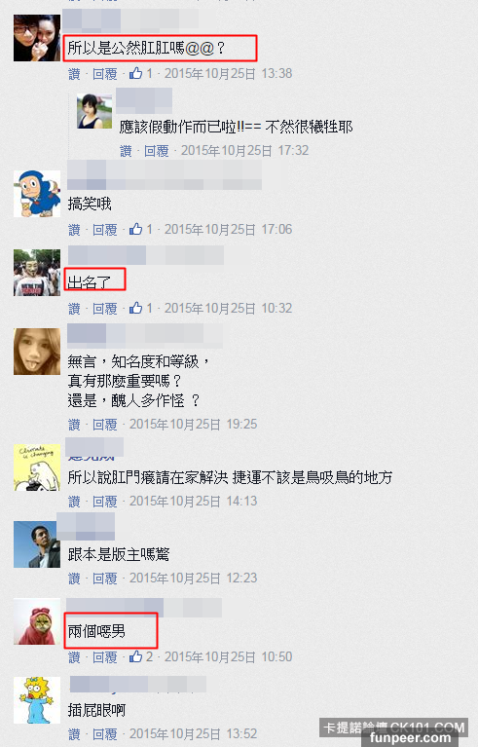Viewport: 478px width, 747px height.
Task: Open Maggie Simpson cartoon avatar
Action: coord(37,700)
